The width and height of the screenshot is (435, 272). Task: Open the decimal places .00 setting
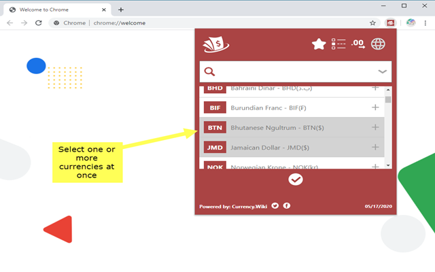358,44
